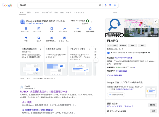Screen dimensions: 159x117
Task: Open the map thumbnail in the knowledge panel
Action: (x=141, y=23)
